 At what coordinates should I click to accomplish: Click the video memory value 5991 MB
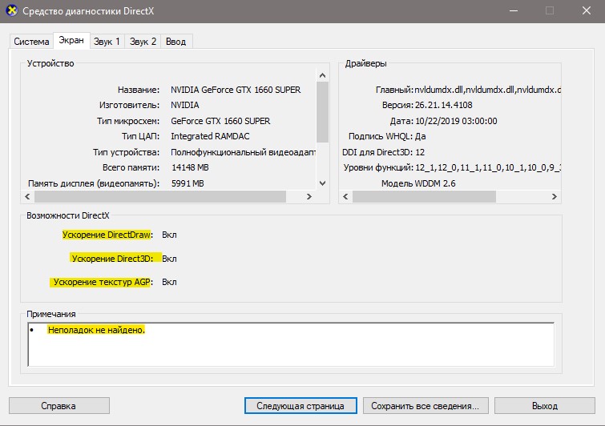(188, 183)
